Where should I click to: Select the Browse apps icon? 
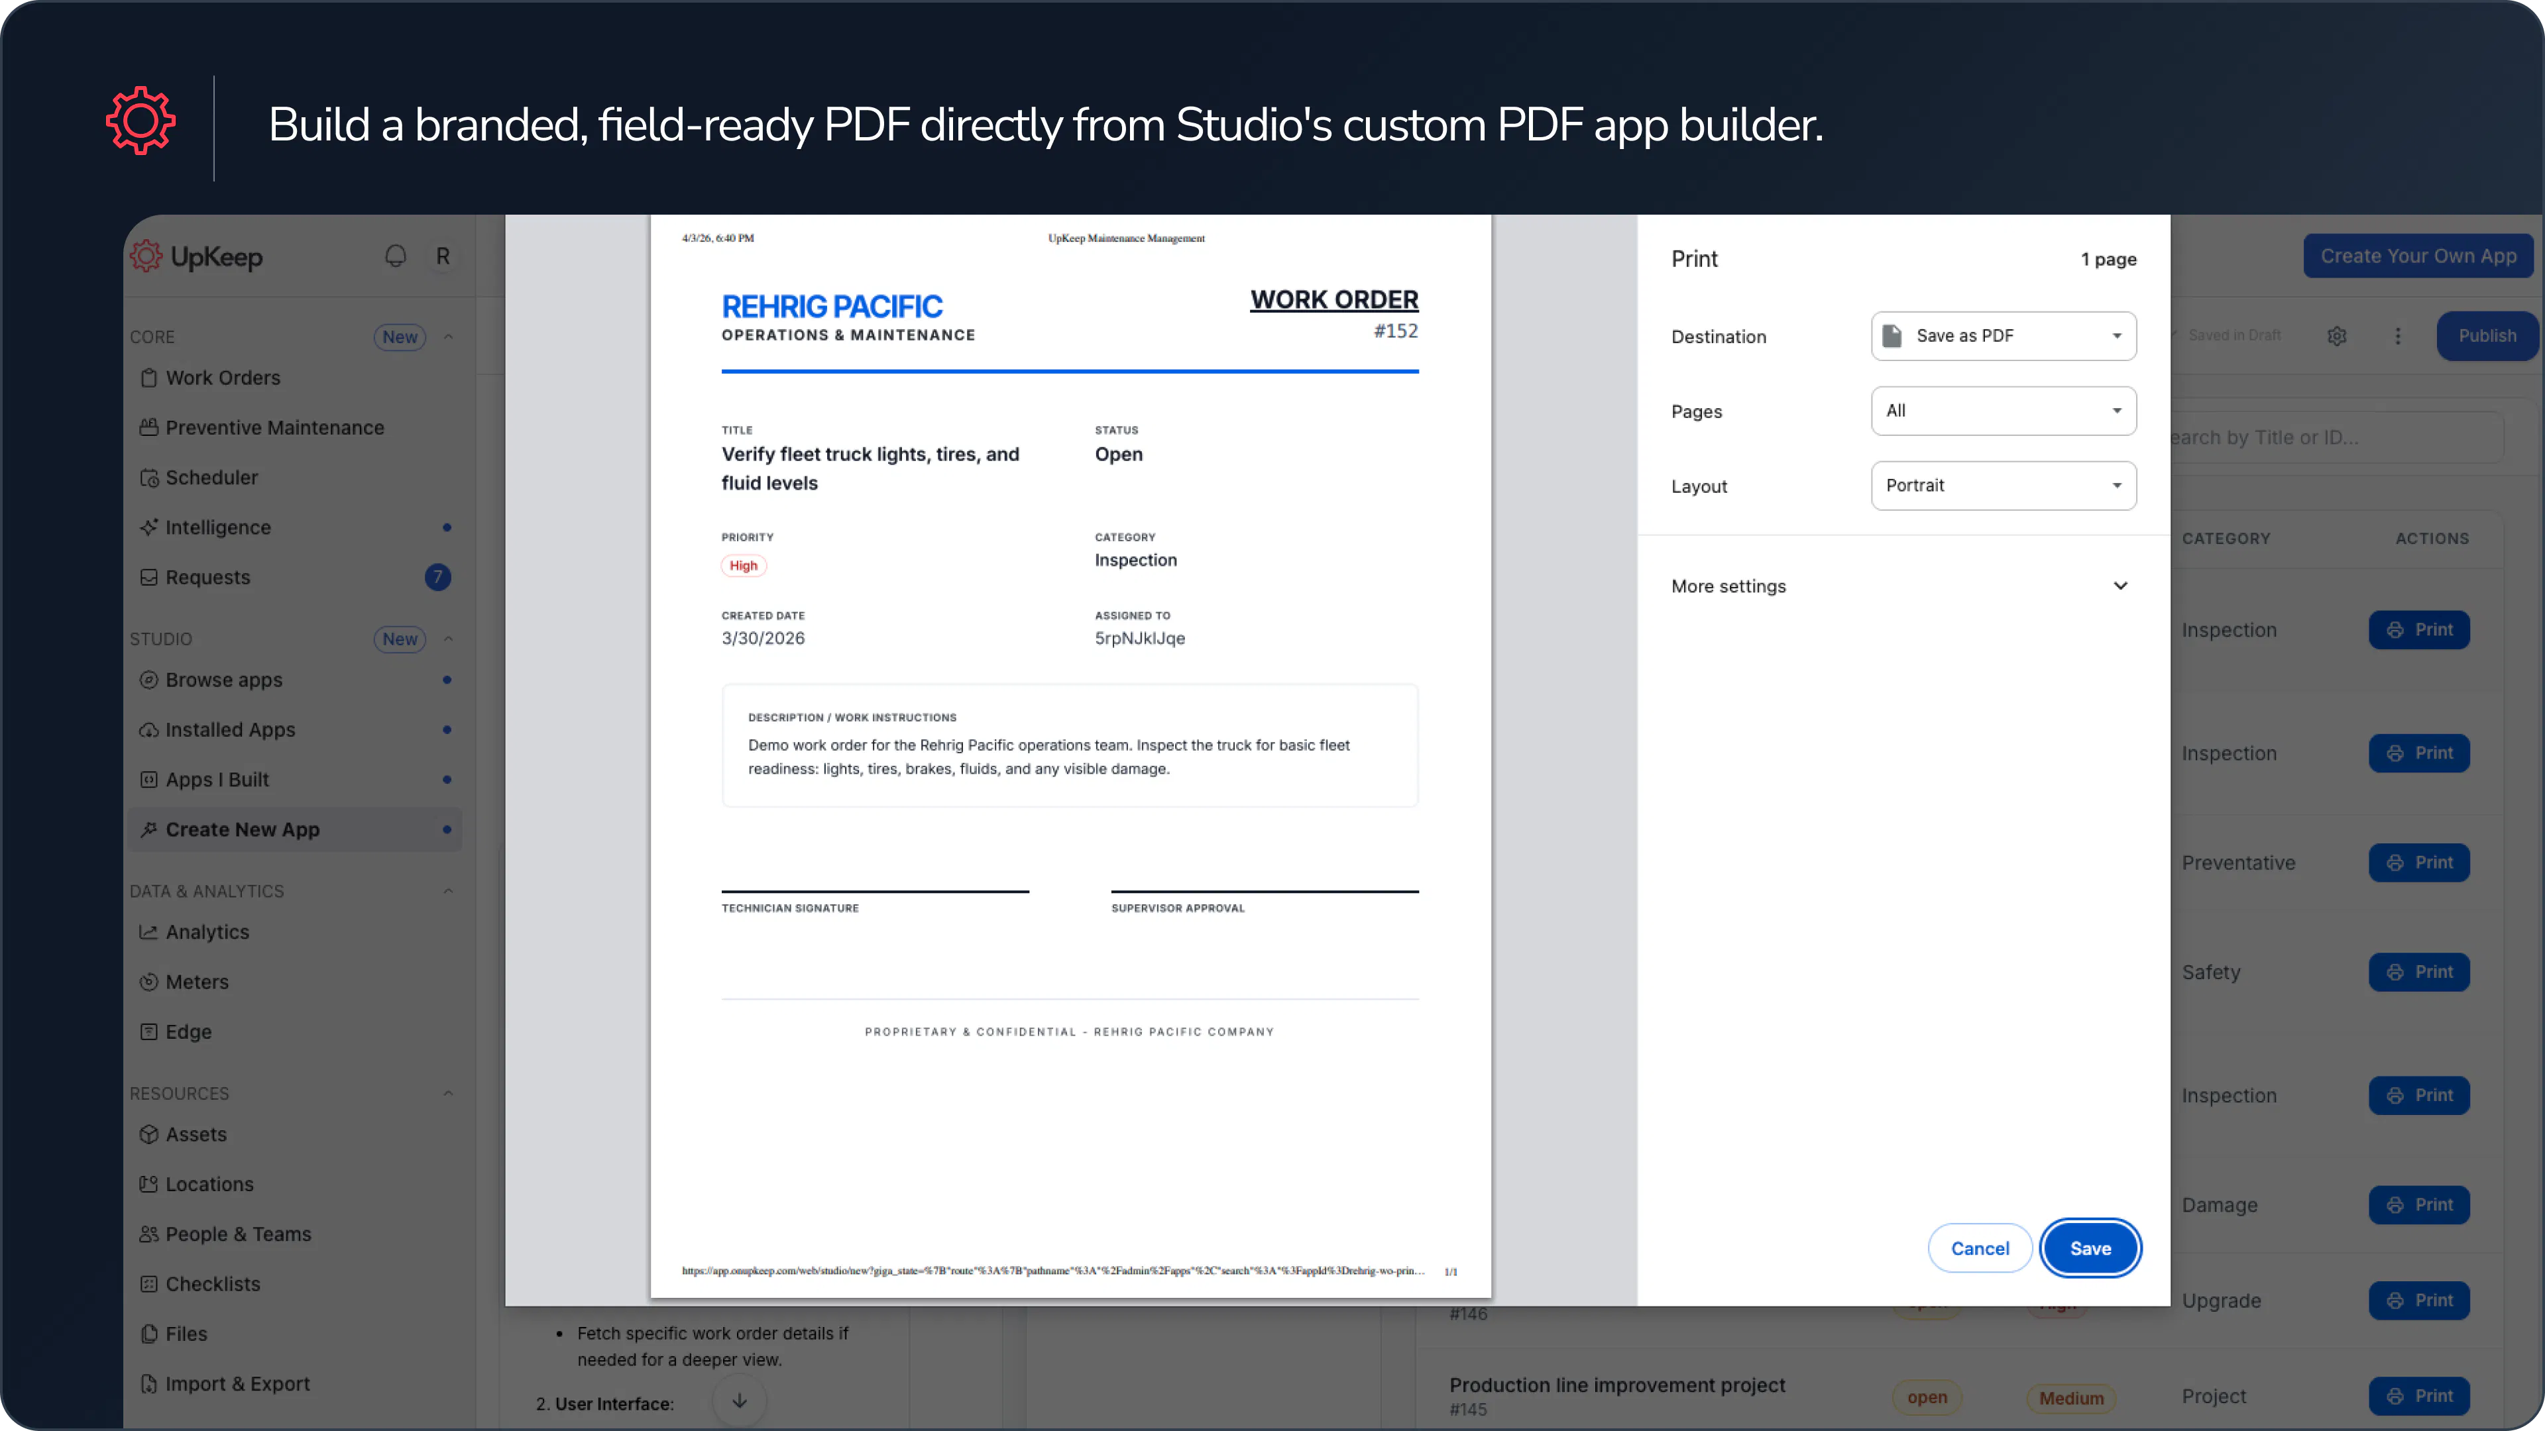click(x=148, y=680)
